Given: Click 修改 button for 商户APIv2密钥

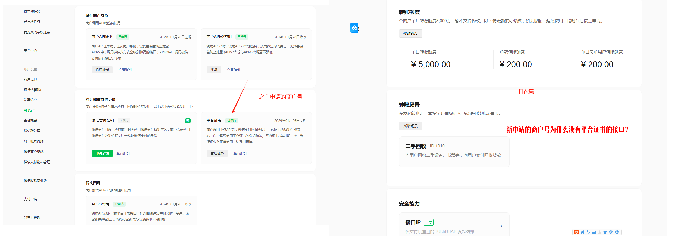Looking at the screenshot, I should 214,69.
